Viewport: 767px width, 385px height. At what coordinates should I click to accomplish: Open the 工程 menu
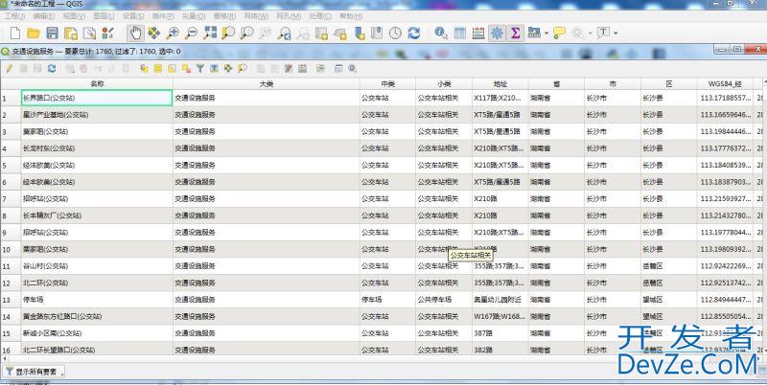pos(14,16)
